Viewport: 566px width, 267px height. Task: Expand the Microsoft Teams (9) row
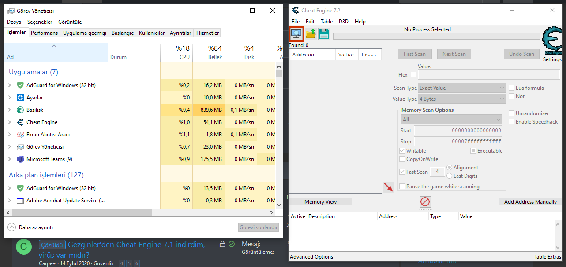click(10, 159)
